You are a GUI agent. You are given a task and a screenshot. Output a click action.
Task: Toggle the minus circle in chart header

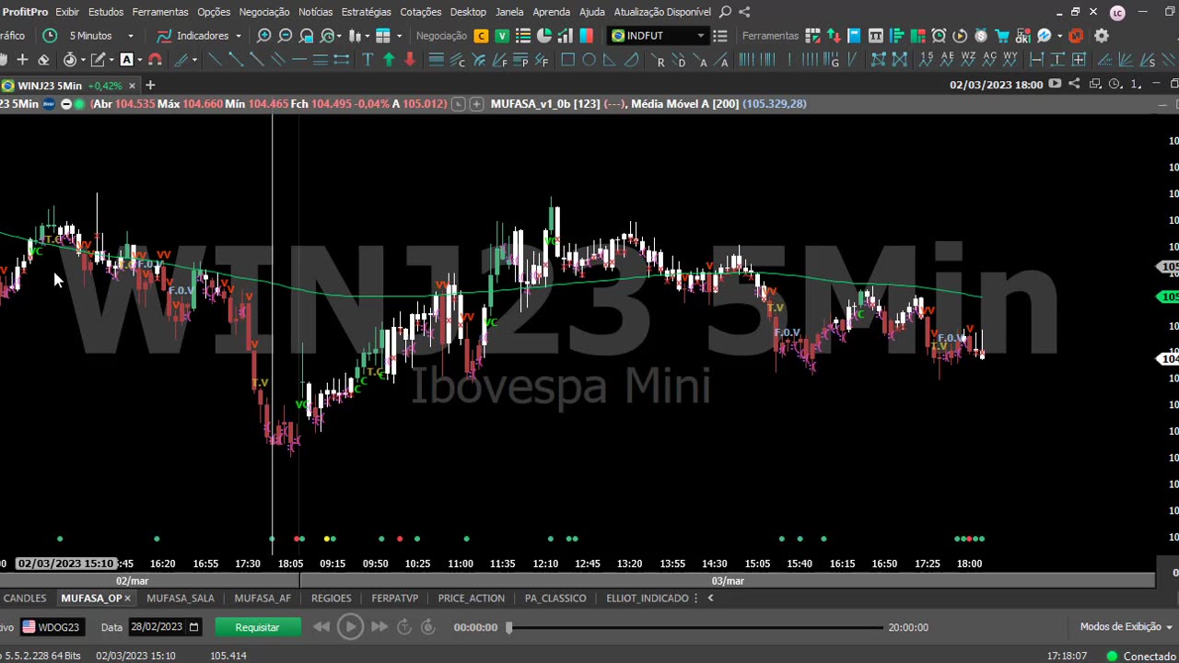pos(66,104)
